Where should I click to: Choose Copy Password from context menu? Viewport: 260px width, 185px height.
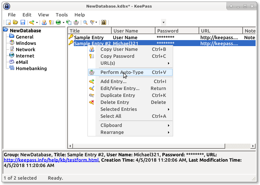(130, 56)
